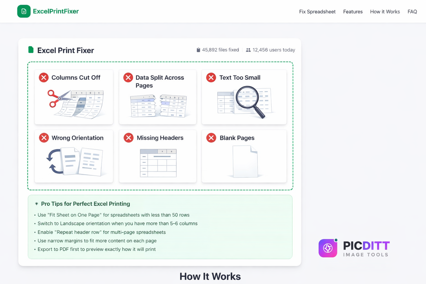Click the Export to PDF first tip

click(97, 249)
